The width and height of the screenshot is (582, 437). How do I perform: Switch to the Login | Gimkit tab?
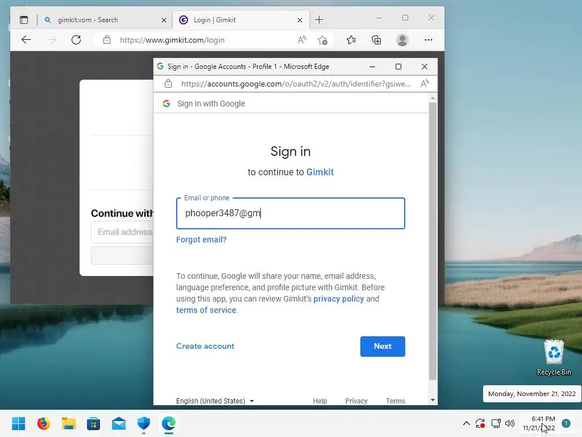pyautogui.click(x=240, y=20)
